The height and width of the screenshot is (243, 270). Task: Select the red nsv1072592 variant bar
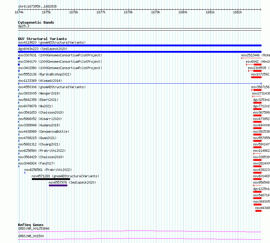pyautogui.click(x=256, y=77)
